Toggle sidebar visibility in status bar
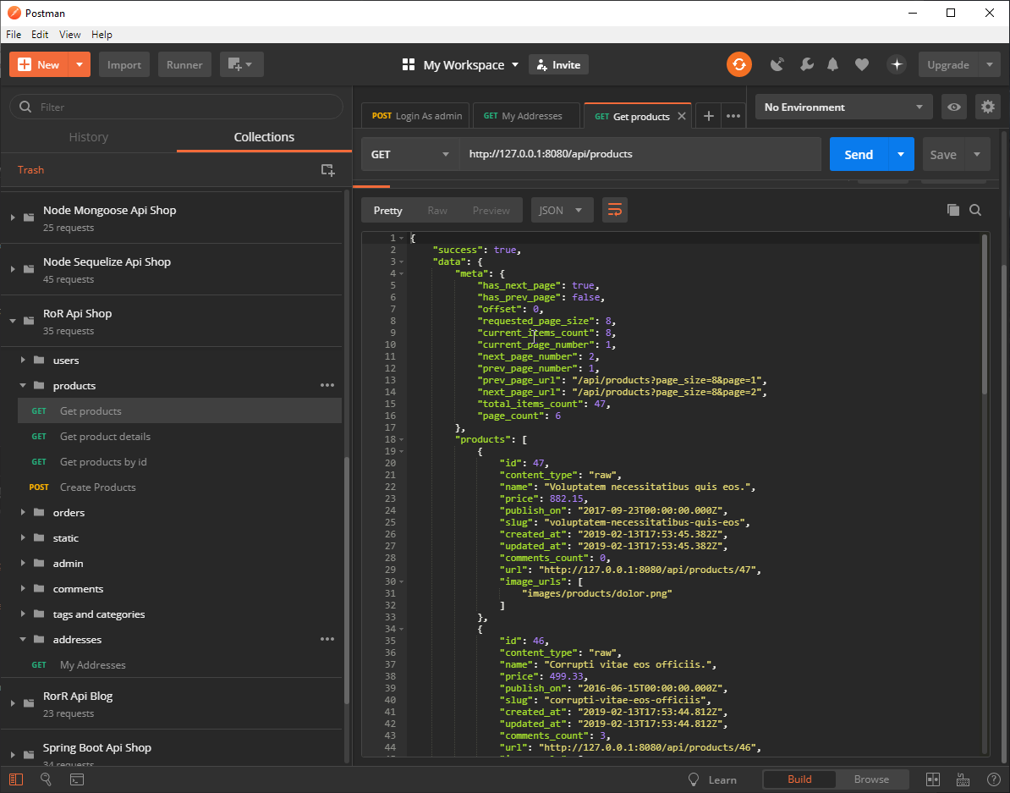This screenshot has height=793, width=1010. 16,779
